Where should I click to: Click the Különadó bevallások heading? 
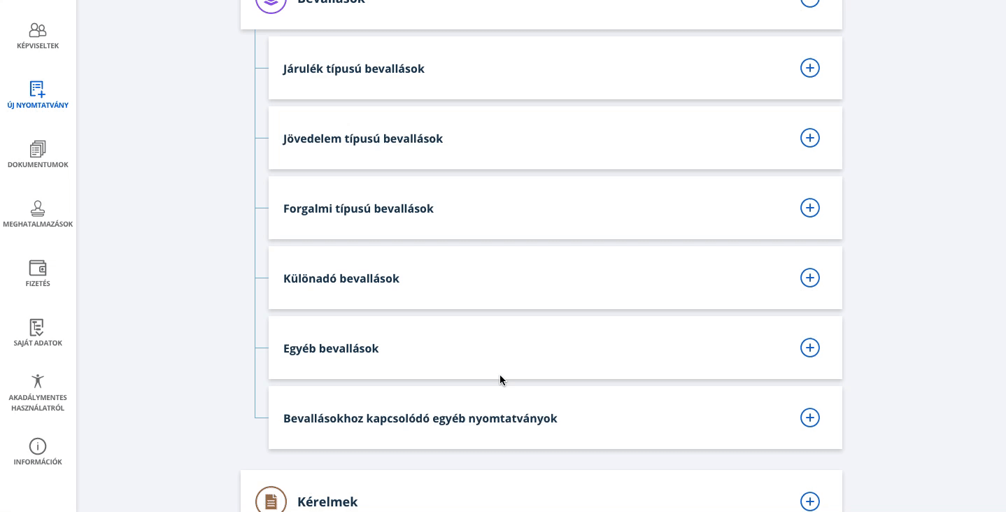[x=341, y=278]
